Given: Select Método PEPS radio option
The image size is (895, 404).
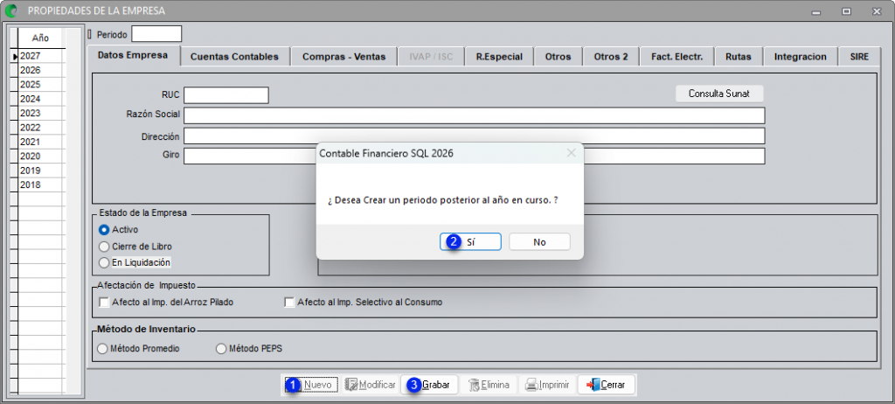Looking at the screenshot, I should pos(221,348).
